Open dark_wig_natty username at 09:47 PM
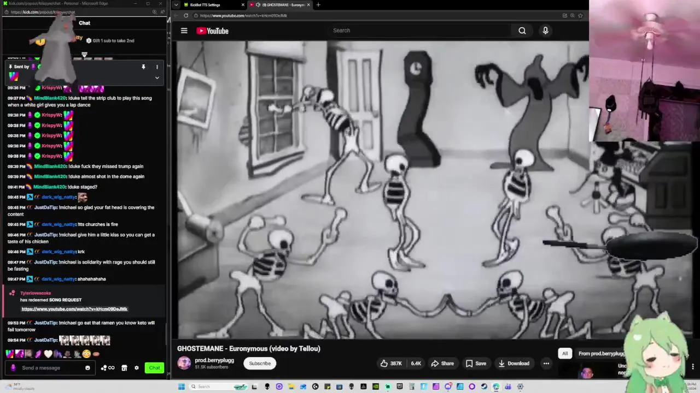Viewport: 700px width, 393px height. pos(59,279)
